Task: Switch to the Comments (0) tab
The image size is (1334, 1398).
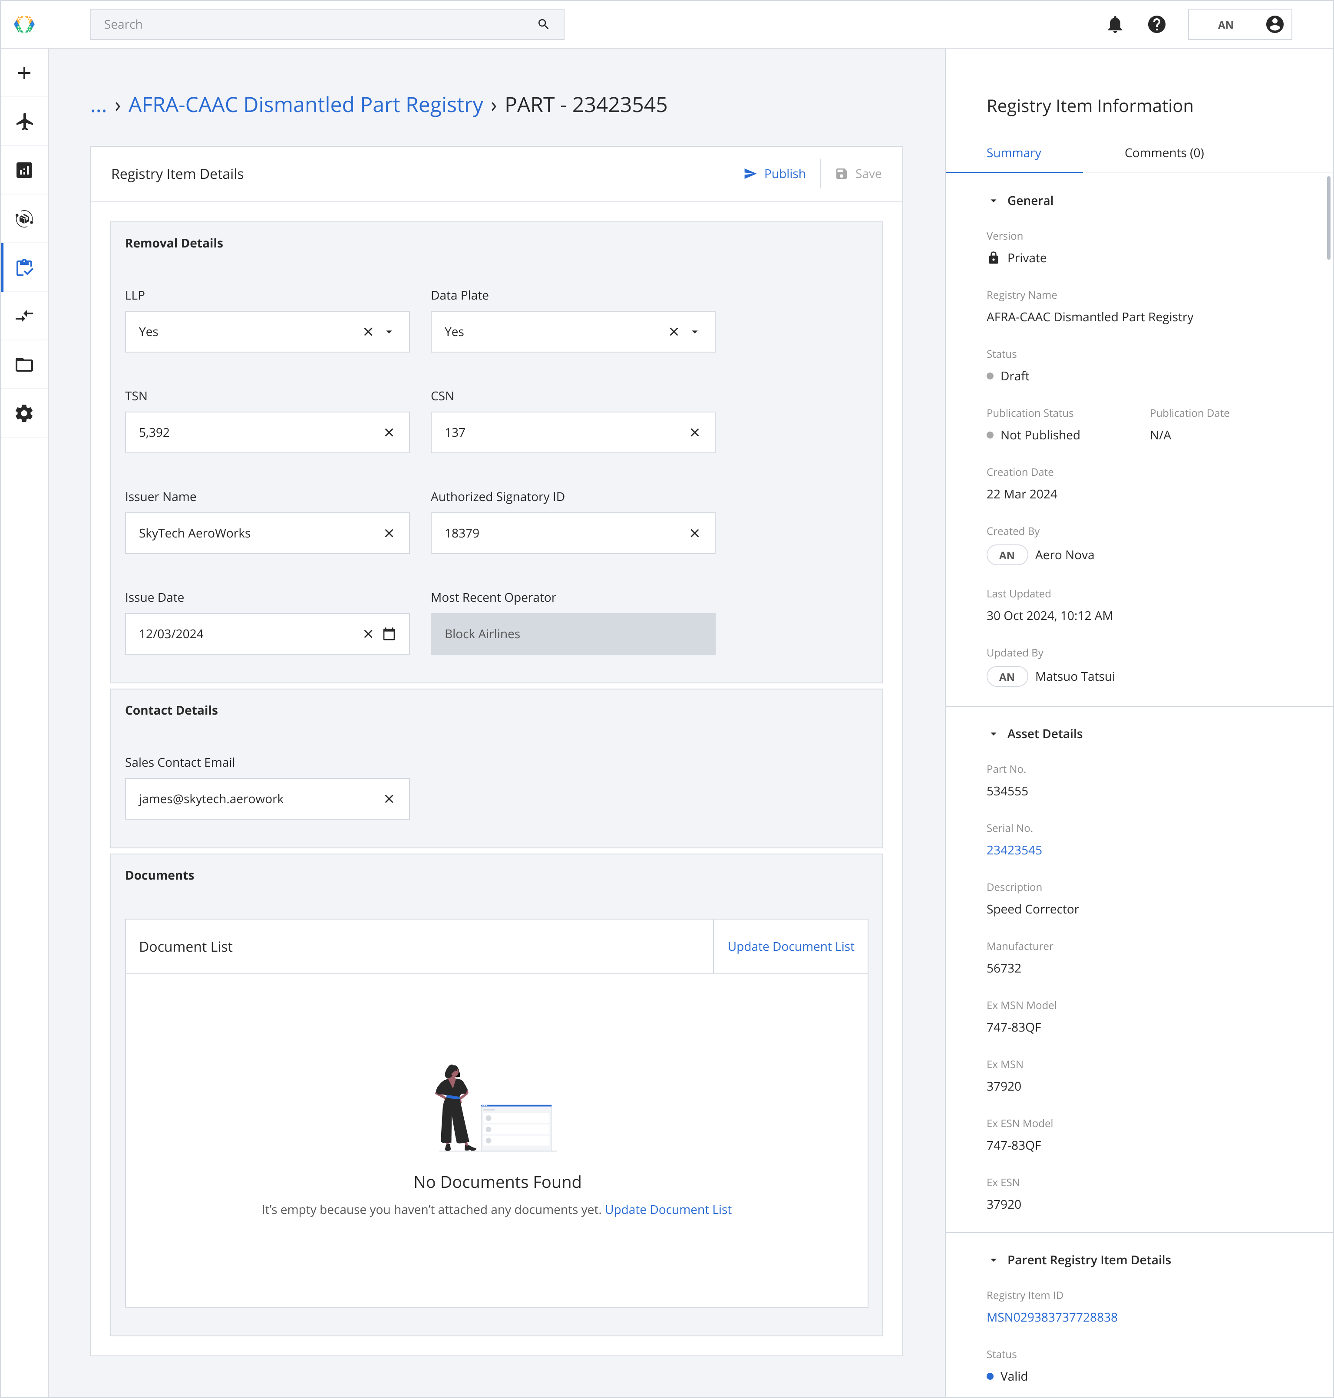Action: [1163, 153]
